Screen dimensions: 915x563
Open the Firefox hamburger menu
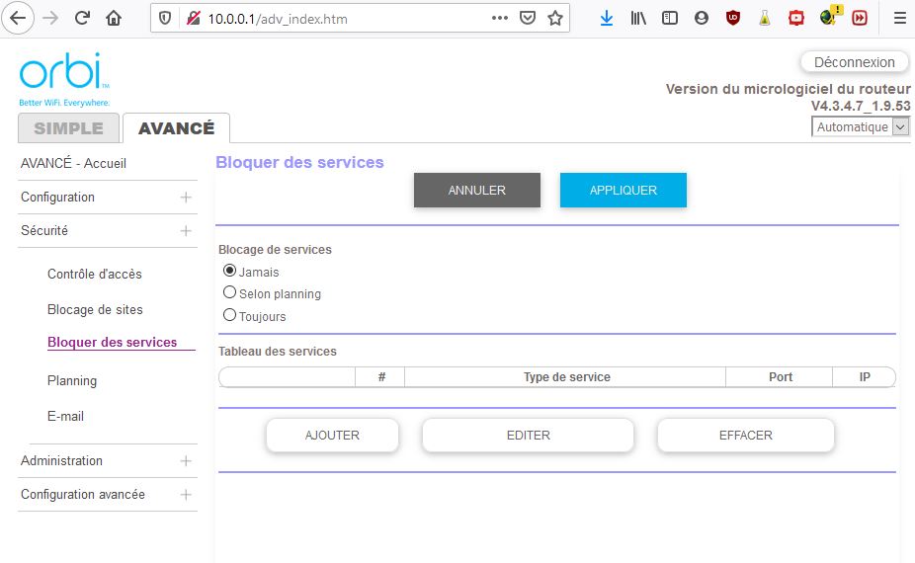point(899,18)
